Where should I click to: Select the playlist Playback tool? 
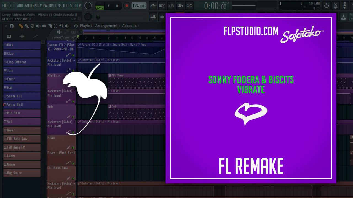click(67, 26)
